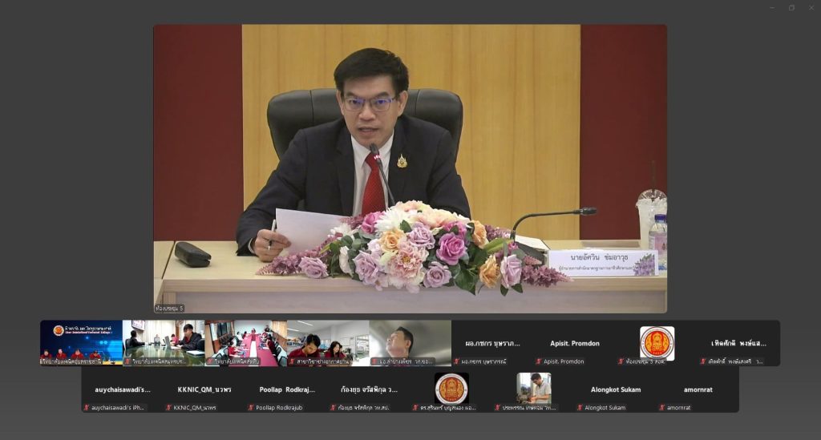Select the man repairing equipment profile photo tile
The height and width of the screenshot is (440, 821).
point(533,389)
